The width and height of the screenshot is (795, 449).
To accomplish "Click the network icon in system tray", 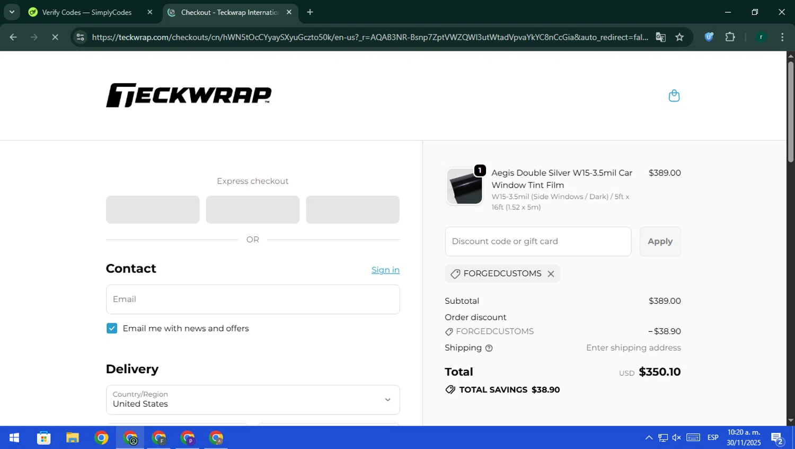I will click(663, 438).
